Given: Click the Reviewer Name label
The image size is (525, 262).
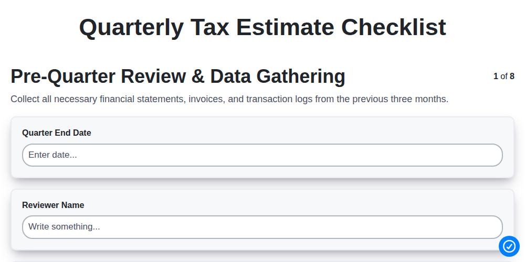Looking at the screenshot, I should click(x=53, y=205).
